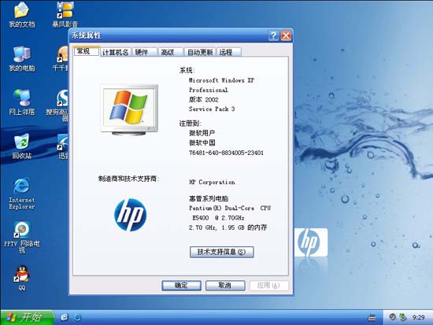This screenshot has height=325, width=433.
Task: Click the 技术支持信息(S) button
Action: [x=221, y=252]
